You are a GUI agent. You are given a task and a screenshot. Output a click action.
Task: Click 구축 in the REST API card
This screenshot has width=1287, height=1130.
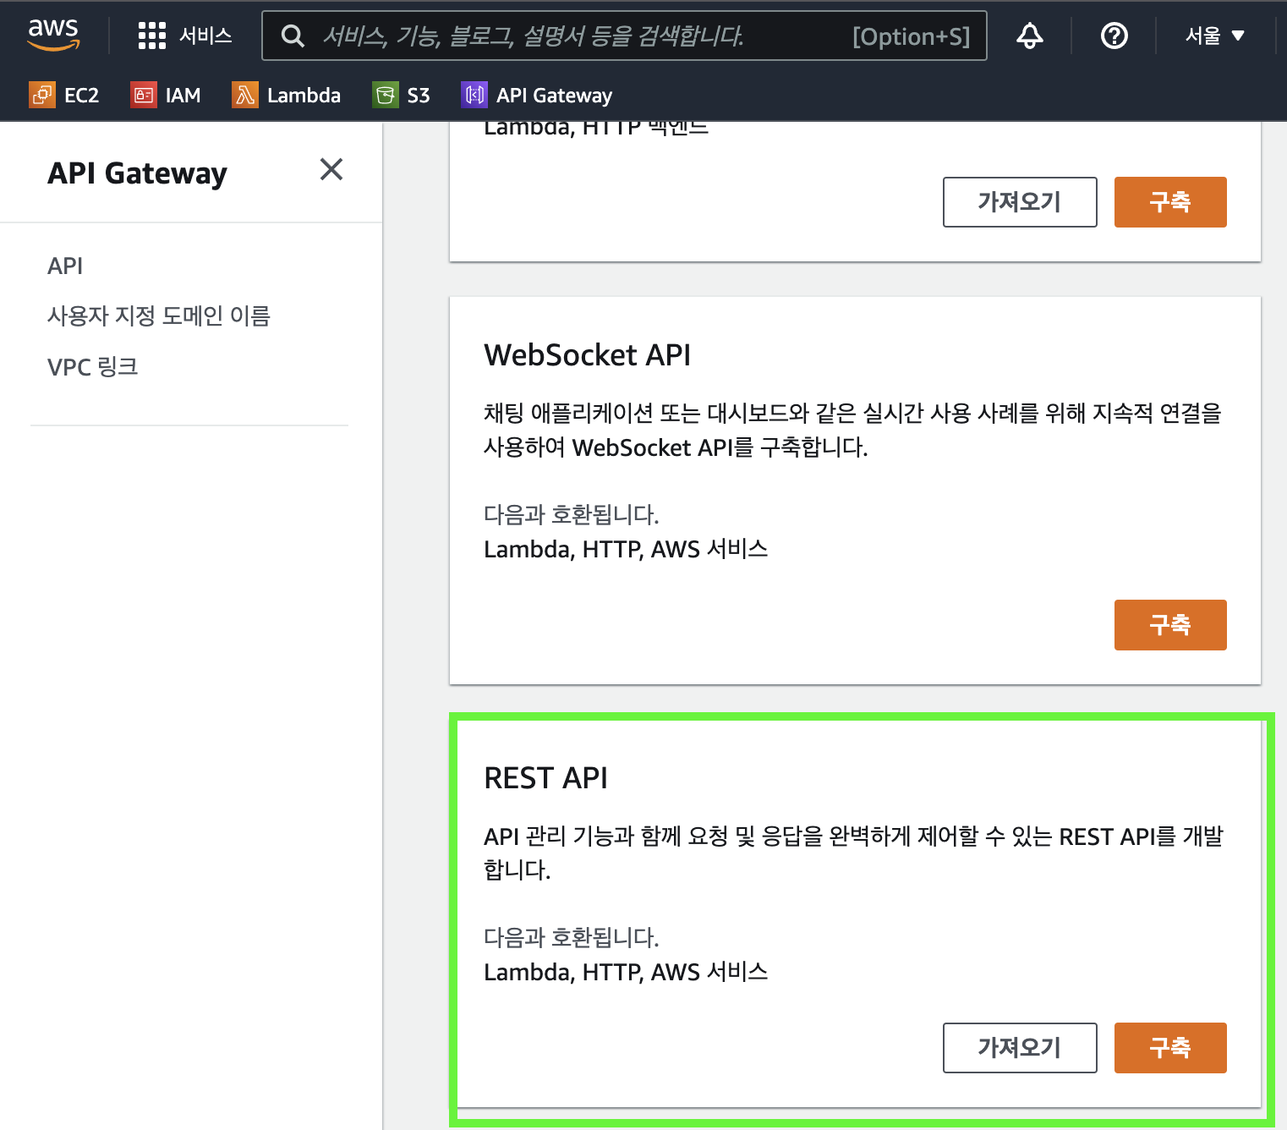[x=1170, y=1048]
